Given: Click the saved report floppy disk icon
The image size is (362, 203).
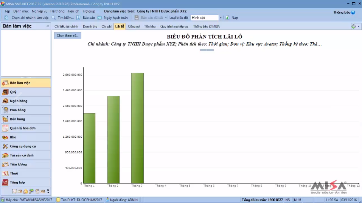Looking at the screenshot, I should [x=137, y=17].
